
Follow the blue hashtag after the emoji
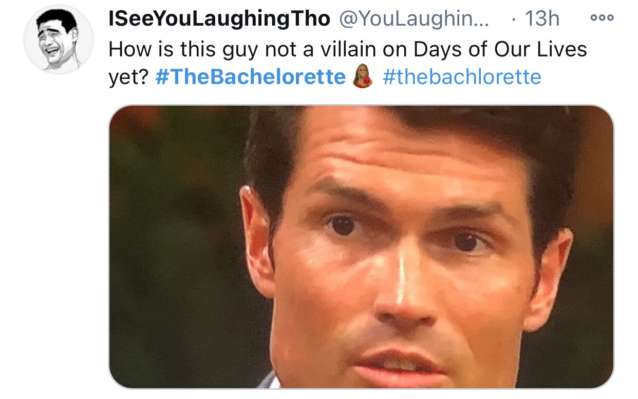pos(462,77)
